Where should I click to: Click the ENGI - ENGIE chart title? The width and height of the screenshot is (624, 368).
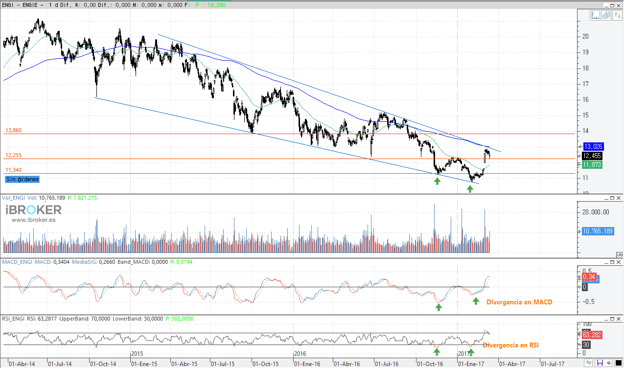point(23,4)
